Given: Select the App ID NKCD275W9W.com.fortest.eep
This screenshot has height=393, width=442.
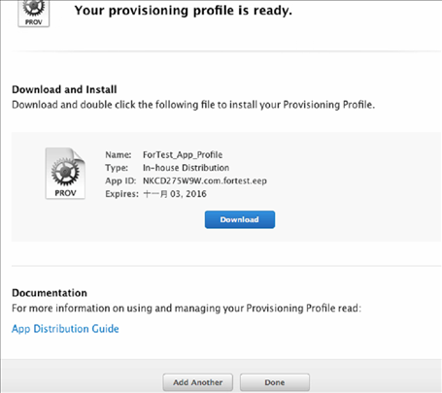Looking at the screenshot, I should pyautogui.click(x=205, y=180).
